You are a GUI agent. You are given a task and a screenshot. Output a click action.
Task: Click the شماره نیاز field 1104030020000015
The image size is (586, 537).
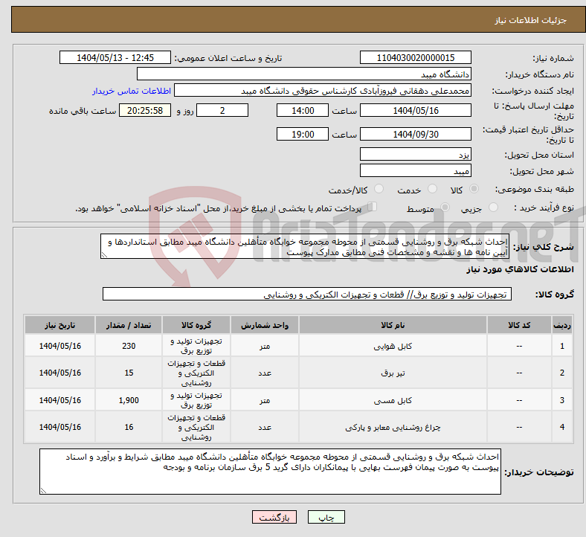point(415,58)
